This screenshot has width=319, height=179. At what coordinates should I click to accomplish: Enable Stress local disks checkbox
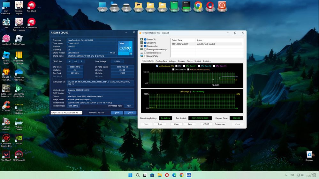click(x=145, y=53)
